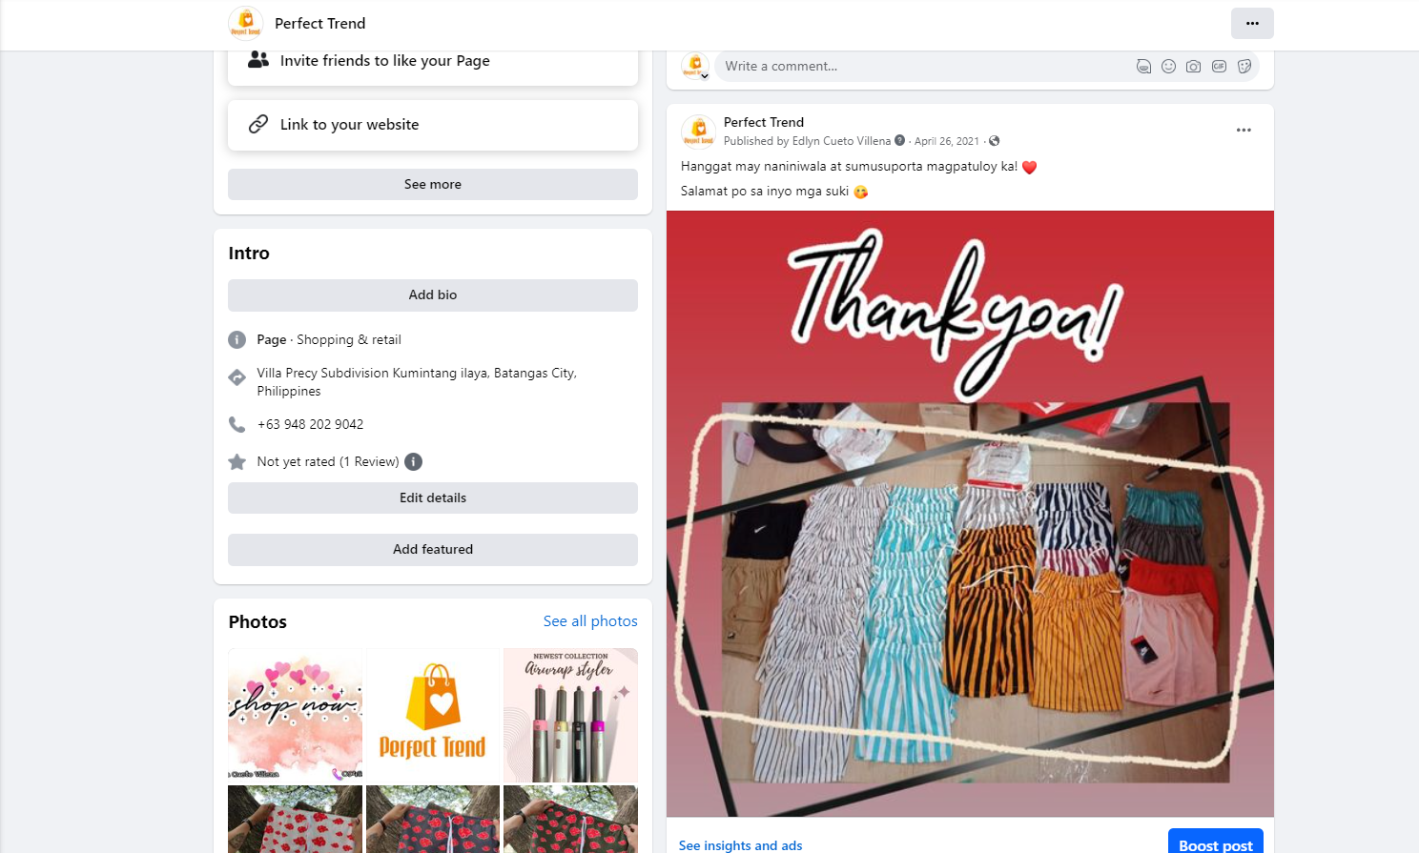Open the sticker picker in the comment box
This screenshot has height=853, width=1419.
tap(1244, 67)
